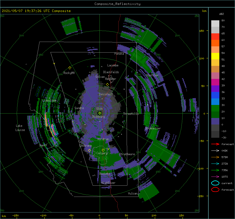This screenshot has width=235, height=219.
Task: Click the dBZ legend heading
Action: click(221, 14)
